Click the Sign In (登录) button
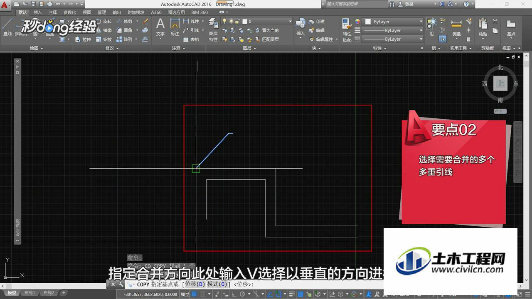 point(406,4)
